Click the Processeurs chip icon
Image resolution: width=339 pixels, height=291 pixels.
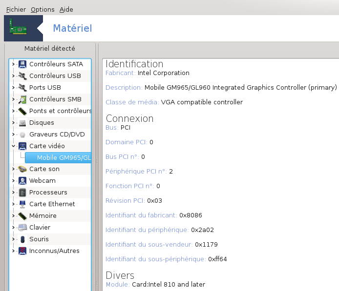coord(22,193)
